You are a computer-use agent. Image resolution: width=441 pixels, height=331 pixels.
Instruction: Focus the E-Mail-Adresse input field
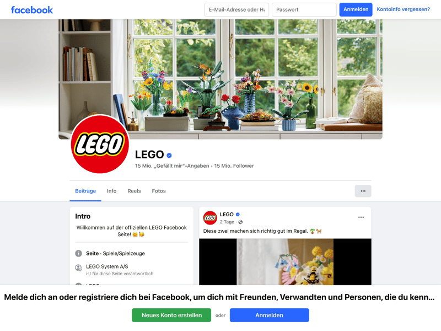pos(236,9)
